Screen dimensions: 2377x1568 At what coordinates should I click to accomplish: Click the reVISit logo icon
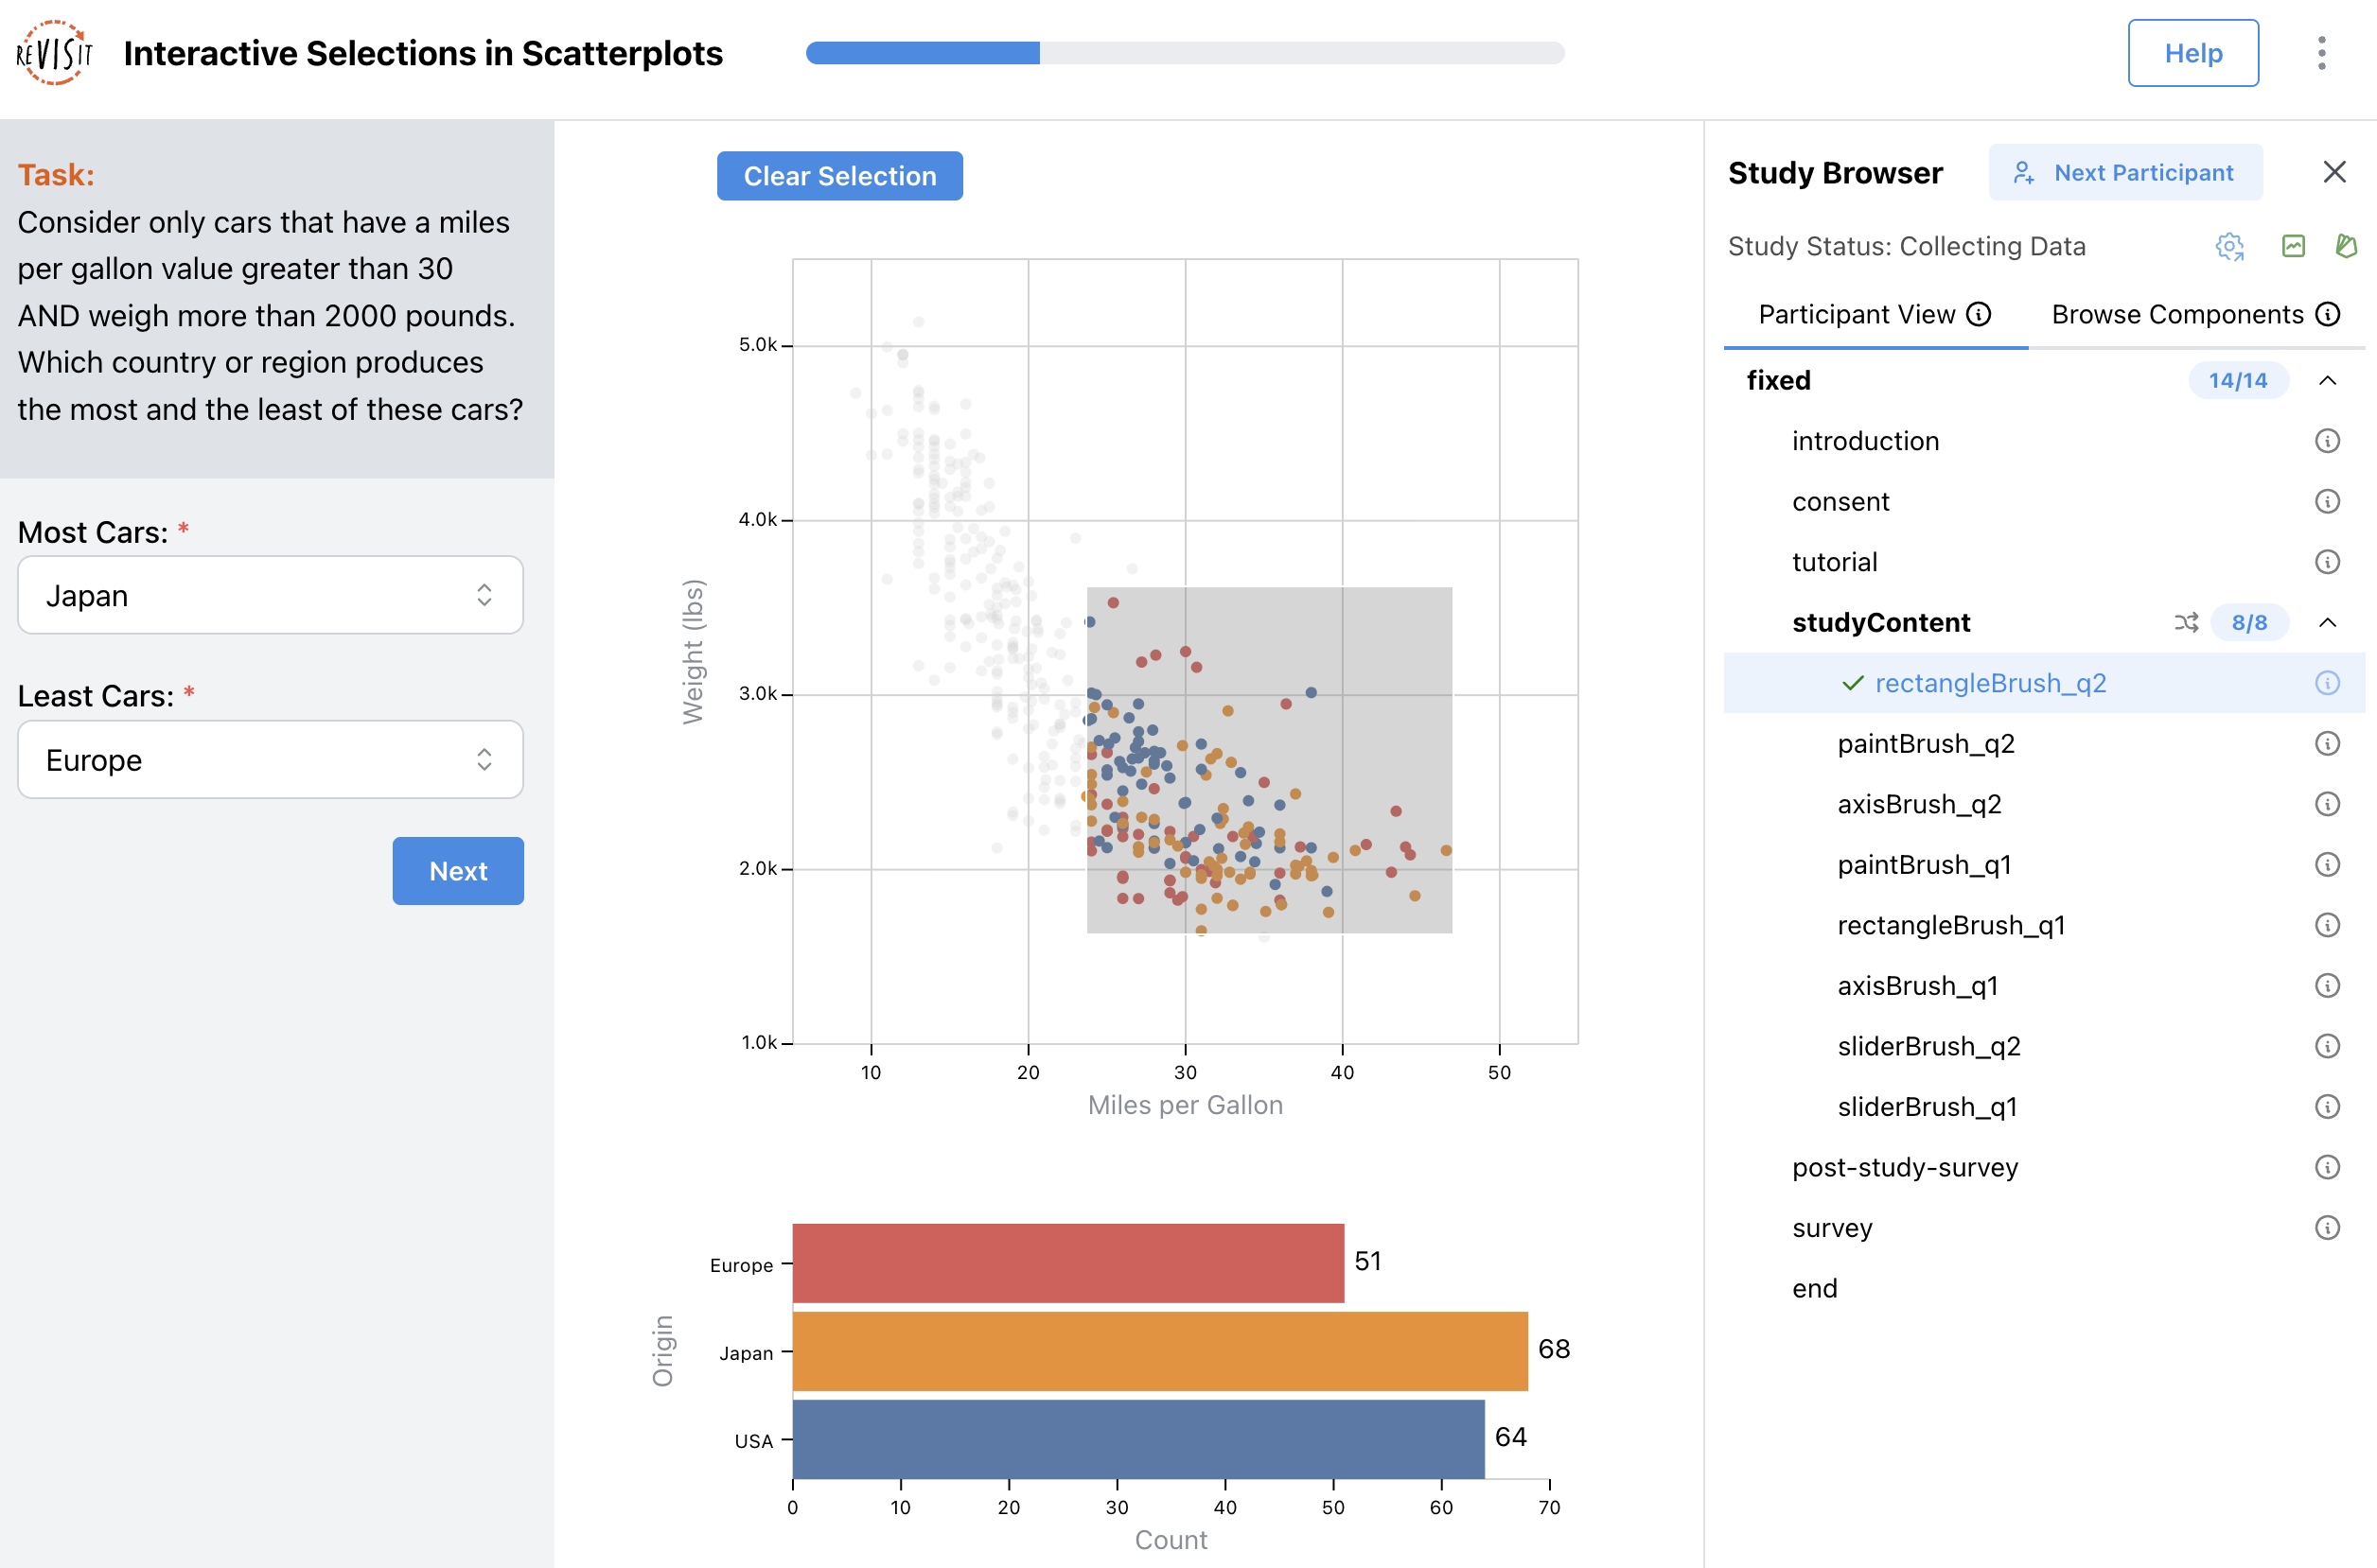coord(54,53)
